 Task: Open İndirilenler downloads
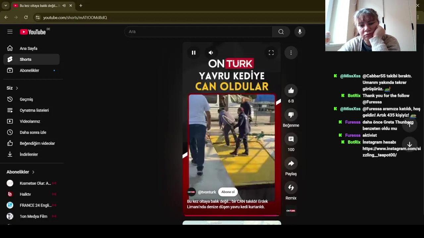tap(31, 154)
